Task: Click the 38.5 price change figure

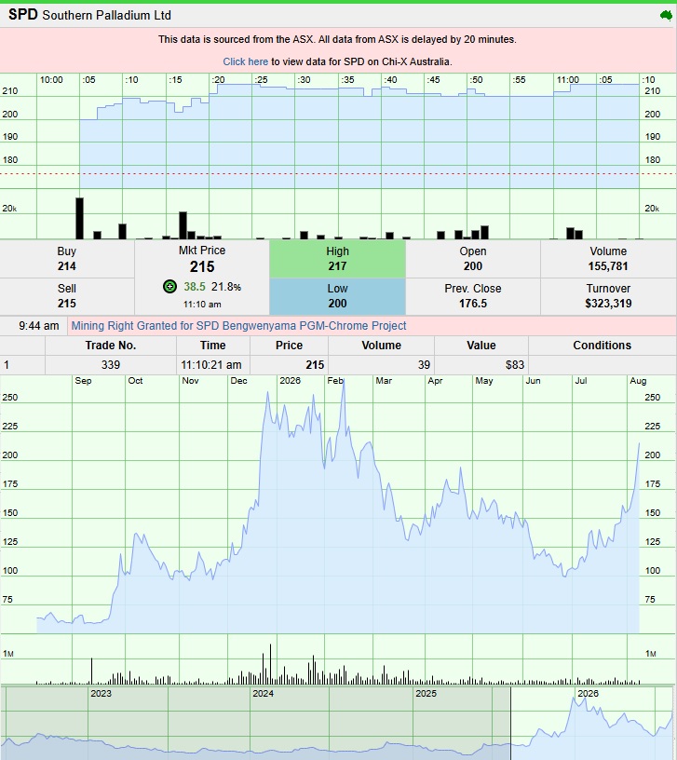Action: (195, 287)
